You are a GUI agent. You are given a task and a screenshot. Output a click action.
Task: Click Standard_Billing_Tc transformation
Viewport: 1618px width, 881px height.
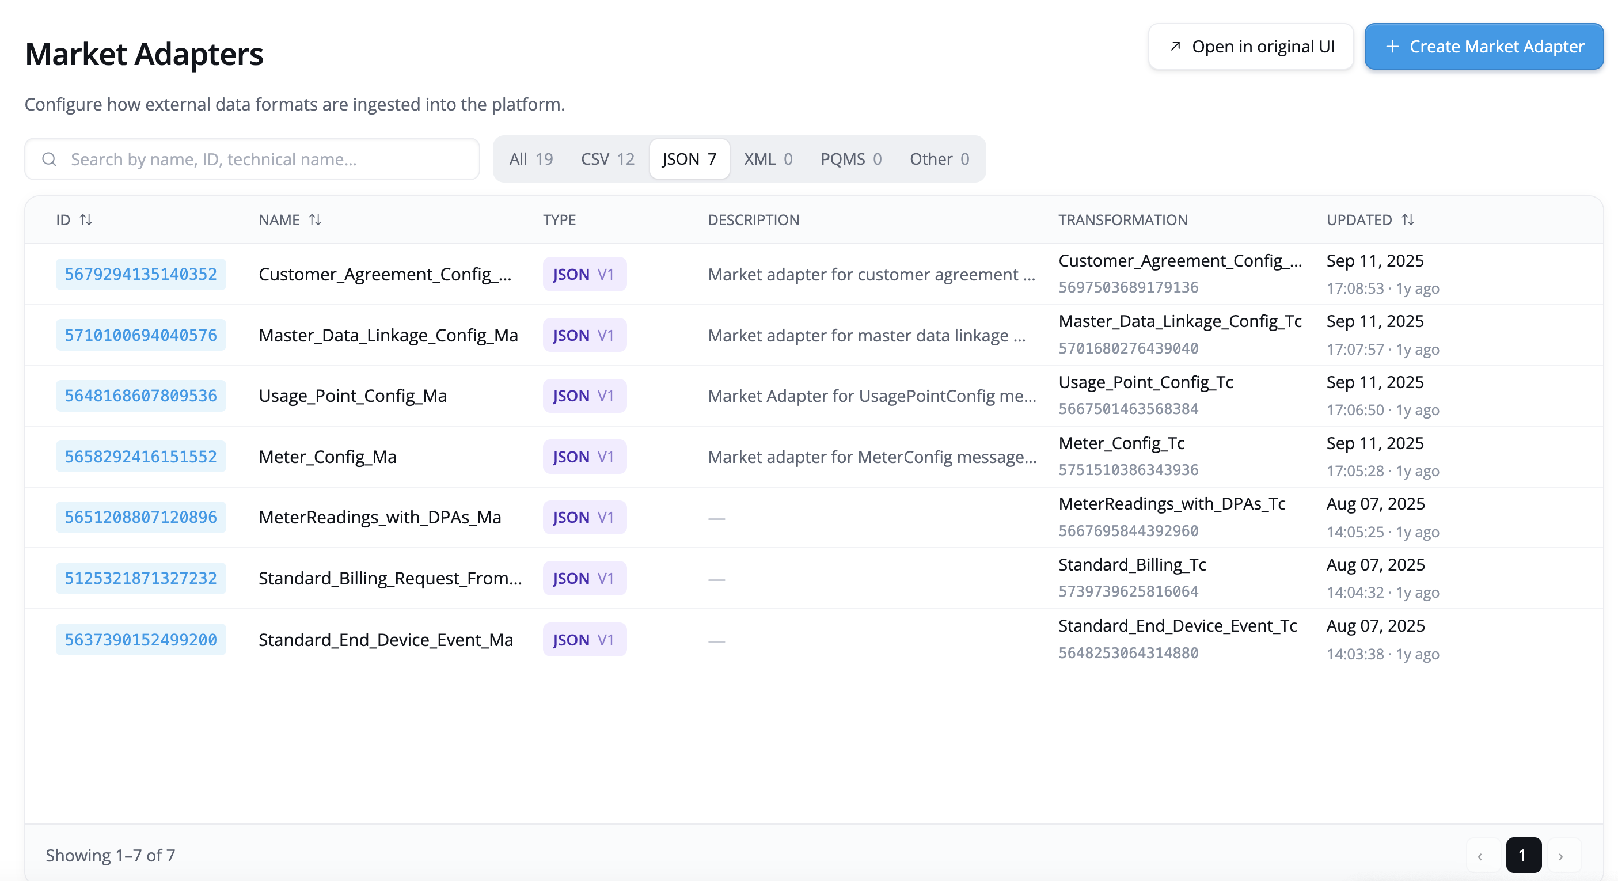point(1132,565)
